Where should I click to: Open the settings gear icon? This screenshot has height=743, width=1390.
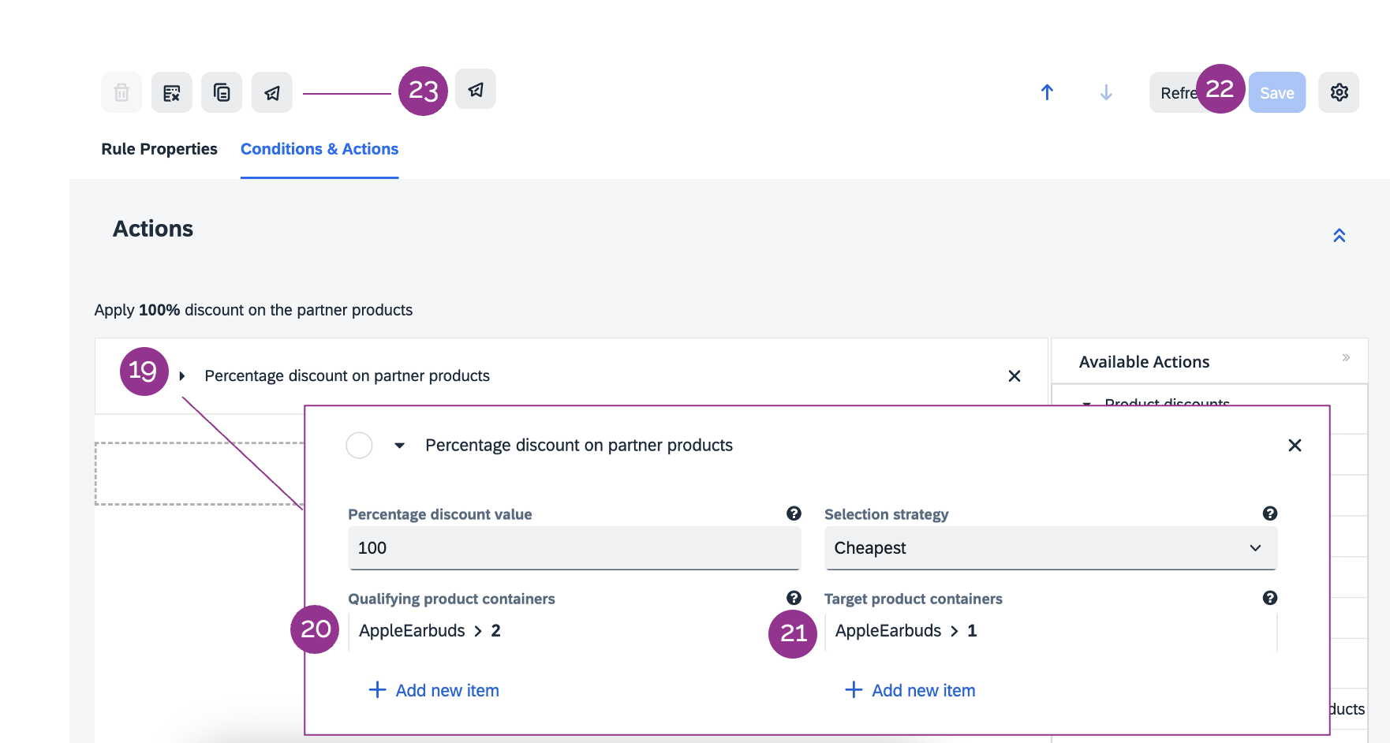point(1339,93)
